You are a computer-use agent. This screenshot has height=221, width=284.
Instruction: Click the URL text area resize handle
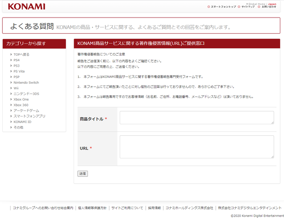point(272,157)
